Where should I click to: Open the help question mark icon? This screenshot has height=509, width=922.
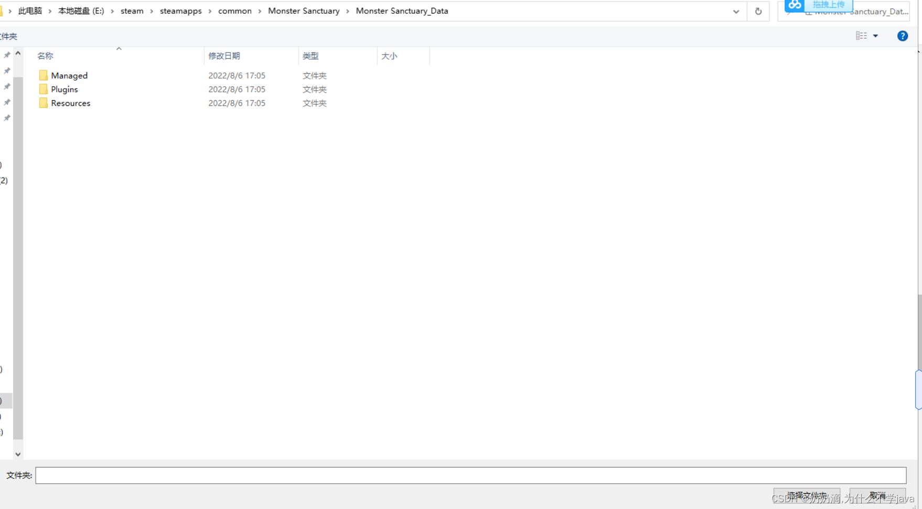coord(903,36)
